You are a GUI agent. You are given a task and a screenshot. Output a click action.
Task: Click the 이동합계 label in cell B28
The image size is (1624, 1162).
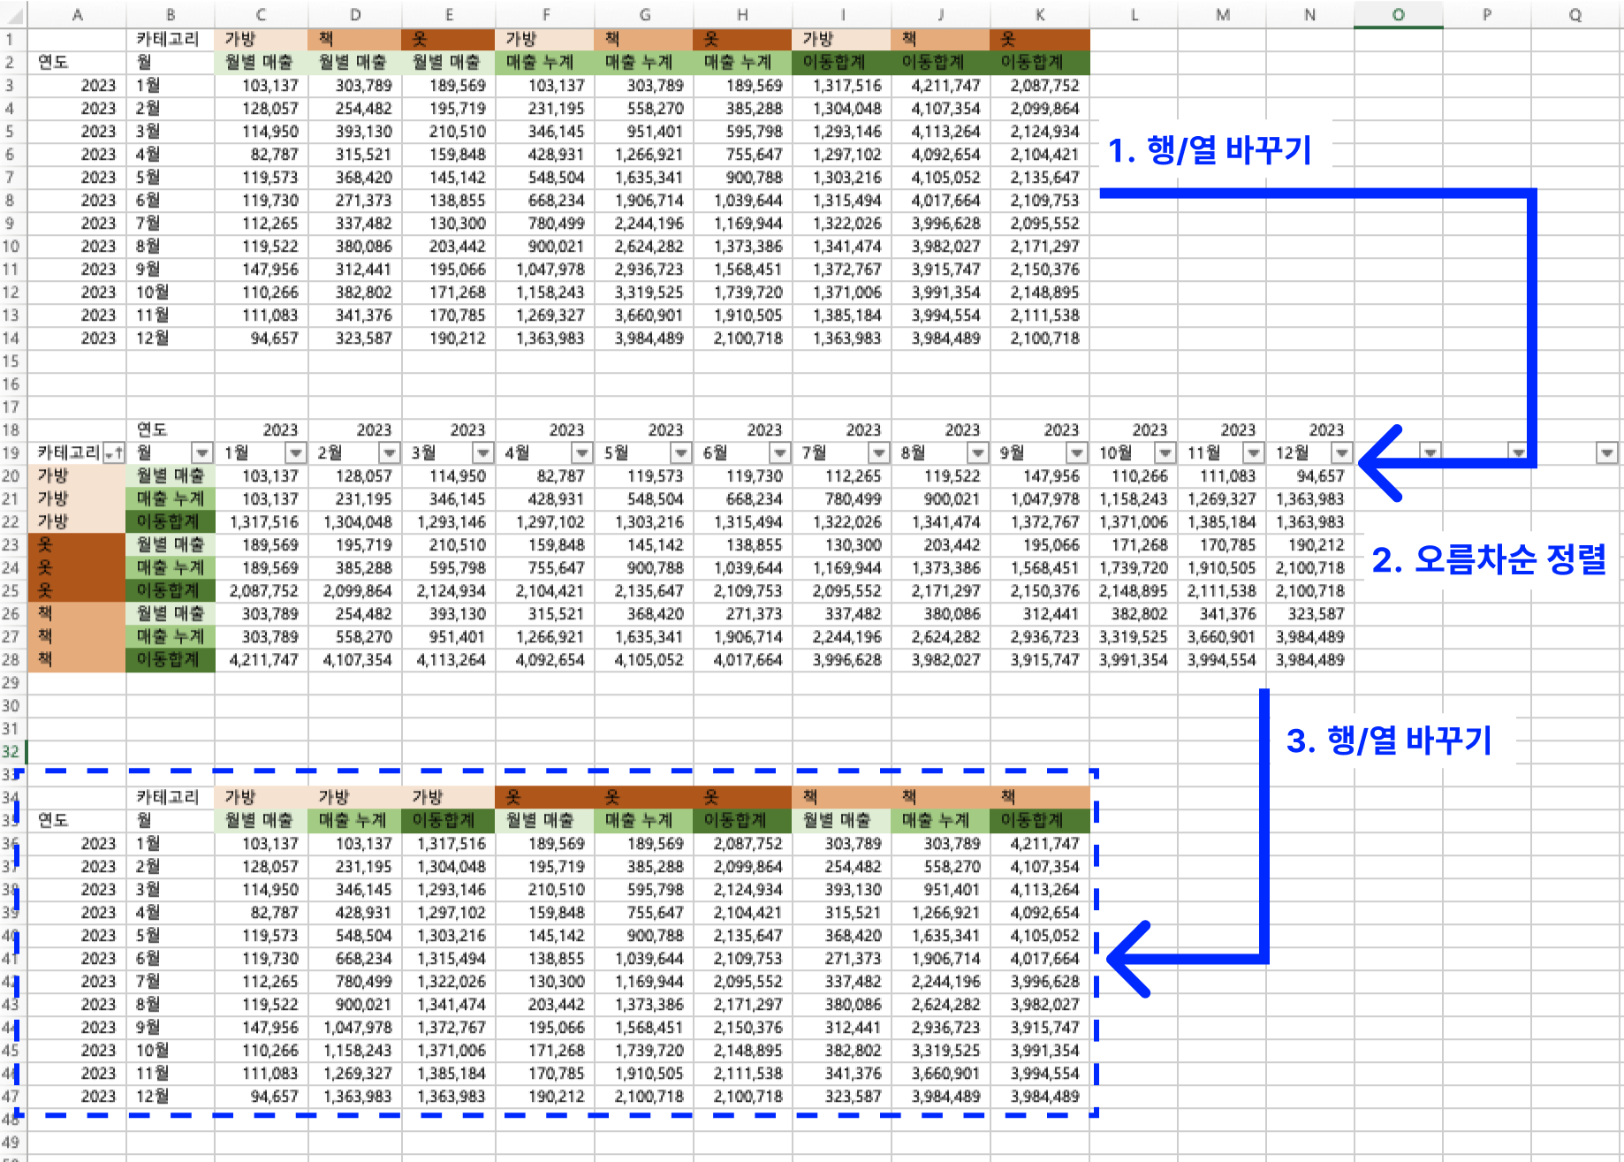[x=171, y=660]
